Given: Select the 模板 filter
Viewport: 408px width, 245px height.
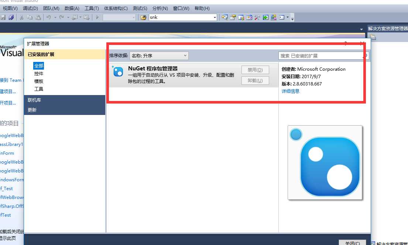Looking at the screenshot, I should point(38,81).
